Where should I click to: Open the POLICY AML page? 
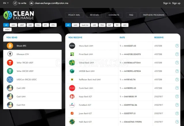(x=74, y=15)
